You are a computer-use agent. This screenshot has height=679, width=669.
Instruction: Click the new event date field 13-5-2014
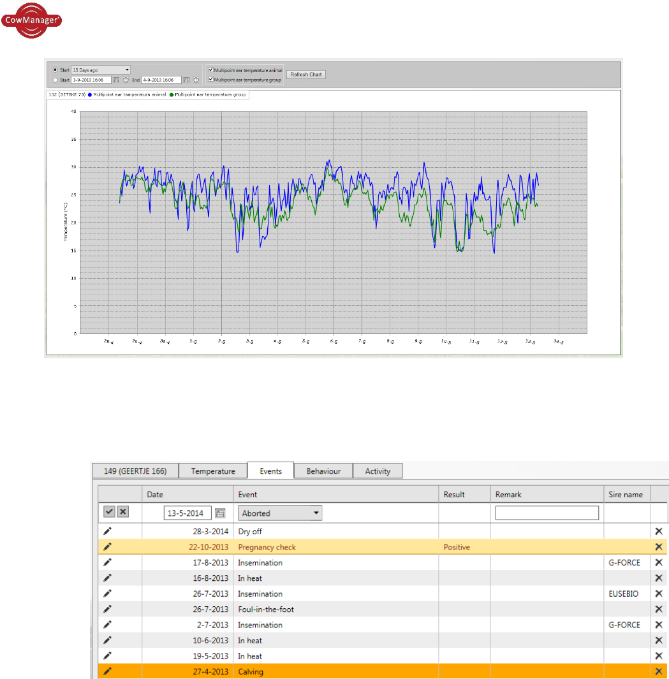(187, 513)
